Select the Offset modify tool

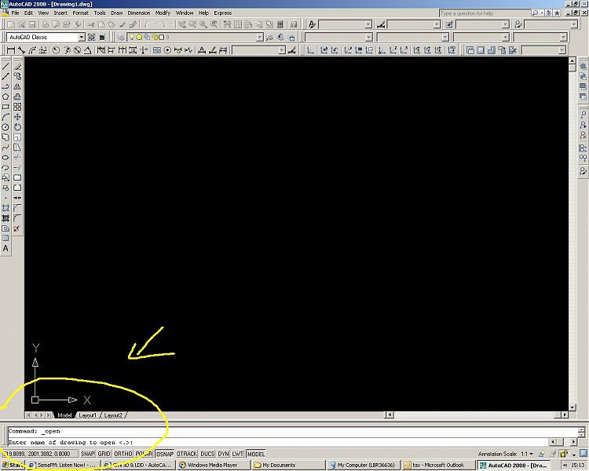17,97
